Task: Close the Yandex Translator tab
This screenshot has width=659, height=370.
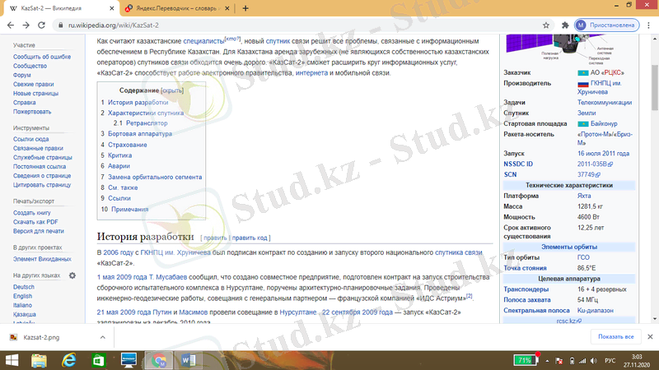Action: [x=227, y=8]
